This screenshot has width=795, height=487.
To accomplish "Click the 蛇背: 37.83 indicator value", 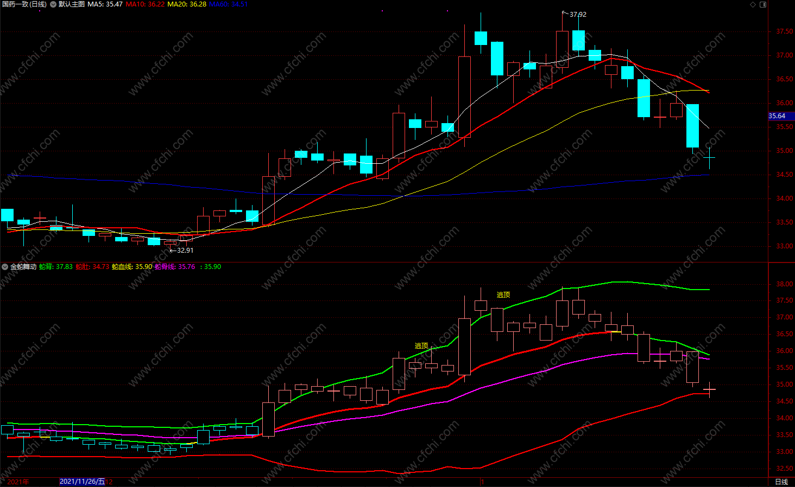I will click(x=56, y=267).
